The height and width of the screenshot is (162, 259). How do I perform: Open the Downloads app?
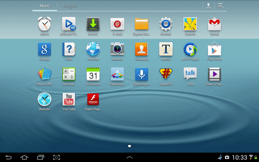tap(93, 24)
